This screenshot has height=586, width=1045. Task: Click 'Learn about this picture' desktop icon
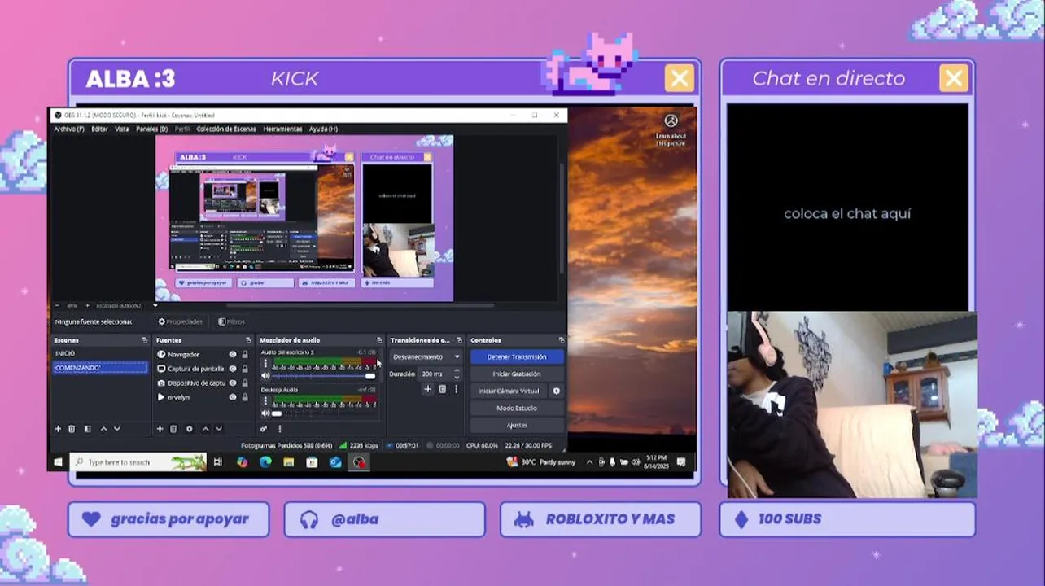tap(671, 129)
